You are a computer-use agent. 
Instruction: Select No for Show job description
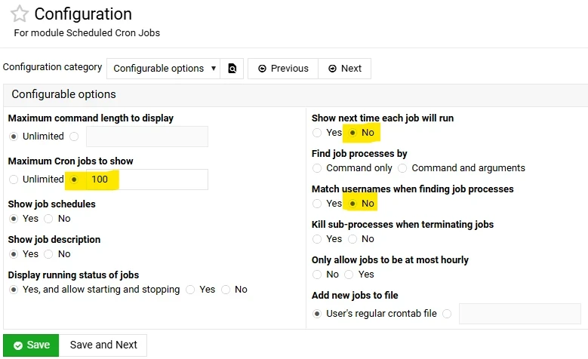point(49,254)
